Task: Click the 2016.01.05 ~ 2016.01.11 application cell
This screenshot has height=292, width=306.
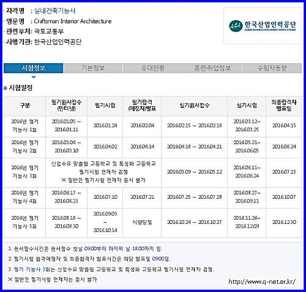Action: (66, 126)
